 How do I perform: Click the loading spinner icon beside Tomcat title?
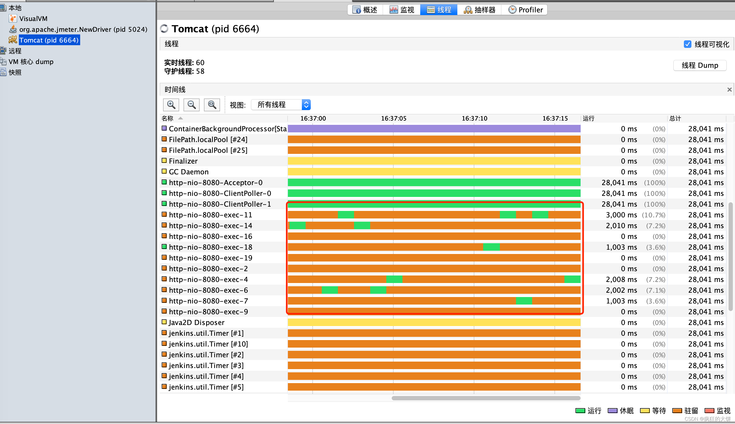(164, 29)
